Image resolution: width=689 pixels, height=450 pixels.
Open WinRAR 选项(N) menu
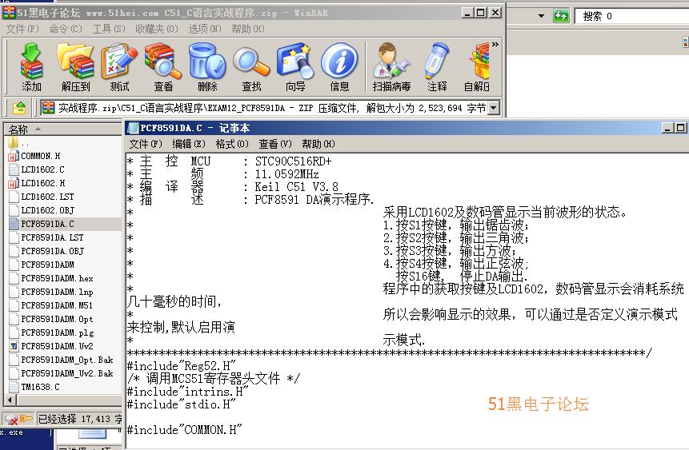tap(204, 29)
